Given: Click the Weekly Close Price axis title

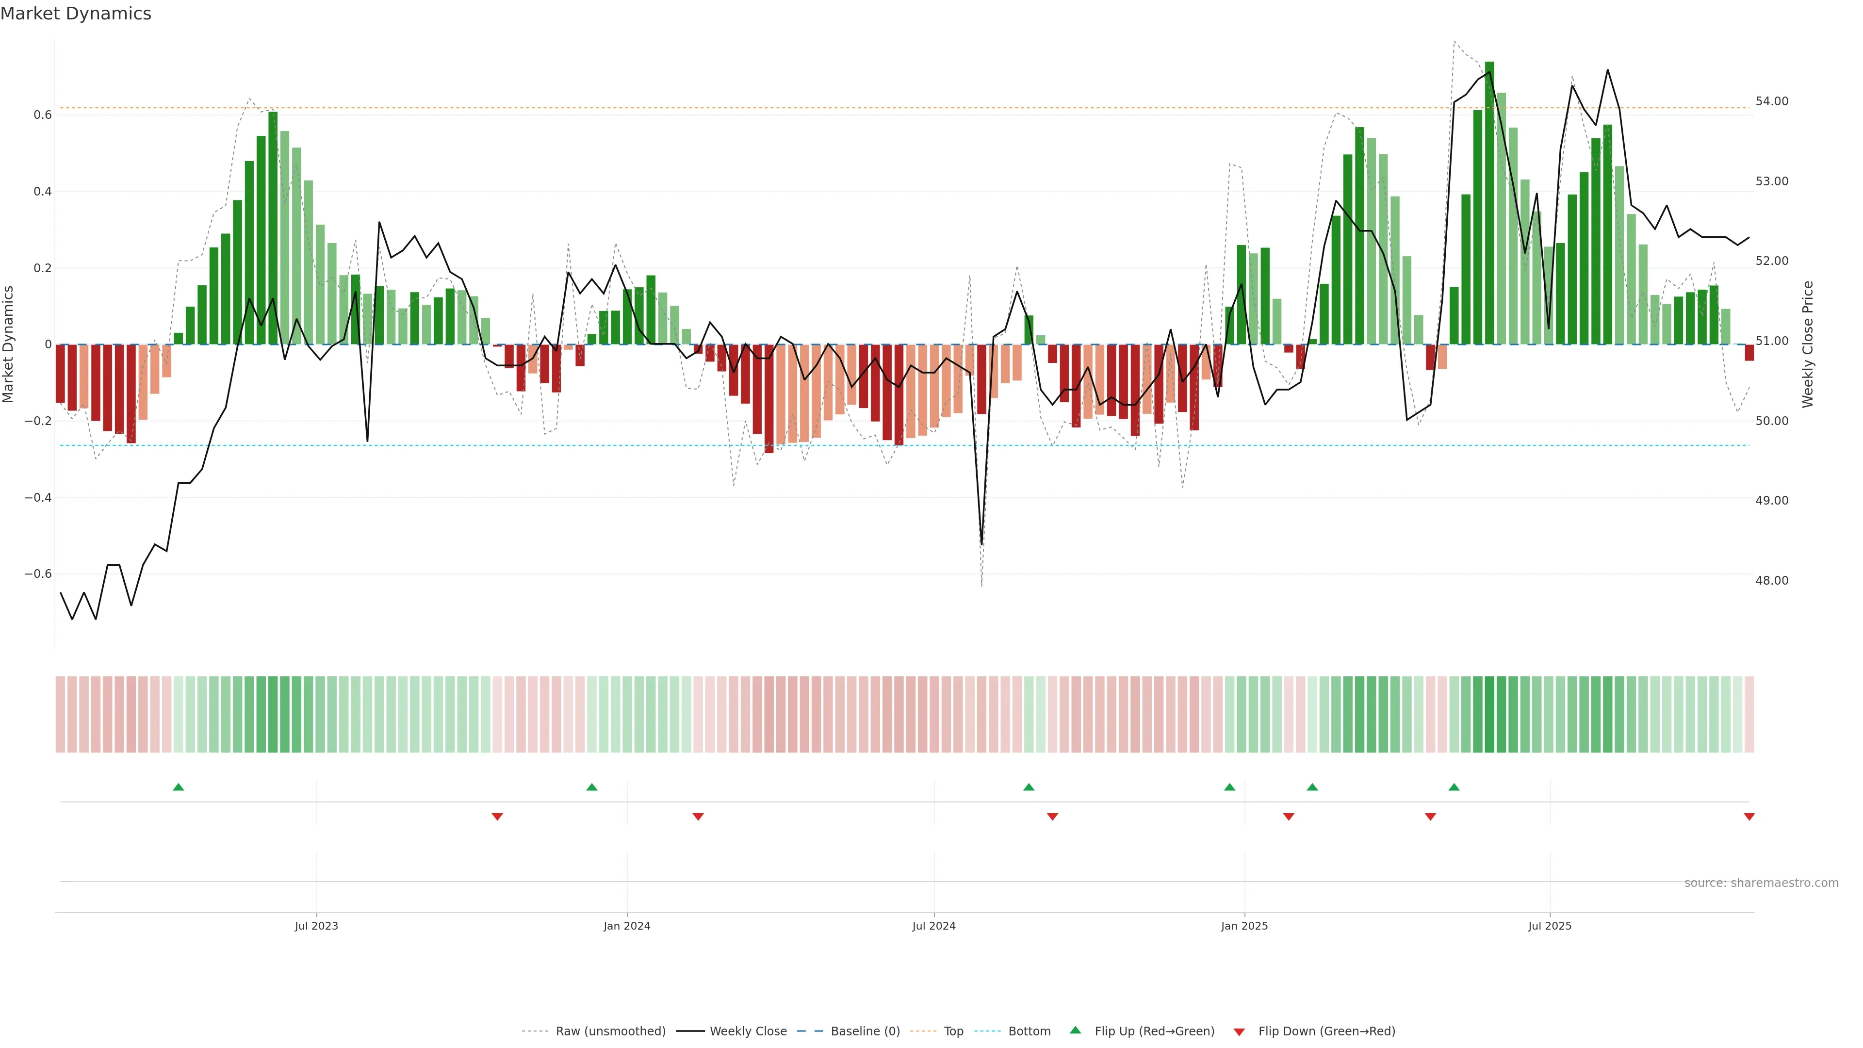Looking at the screenshot, I should pyautogui.click(x=1807, y=344).
